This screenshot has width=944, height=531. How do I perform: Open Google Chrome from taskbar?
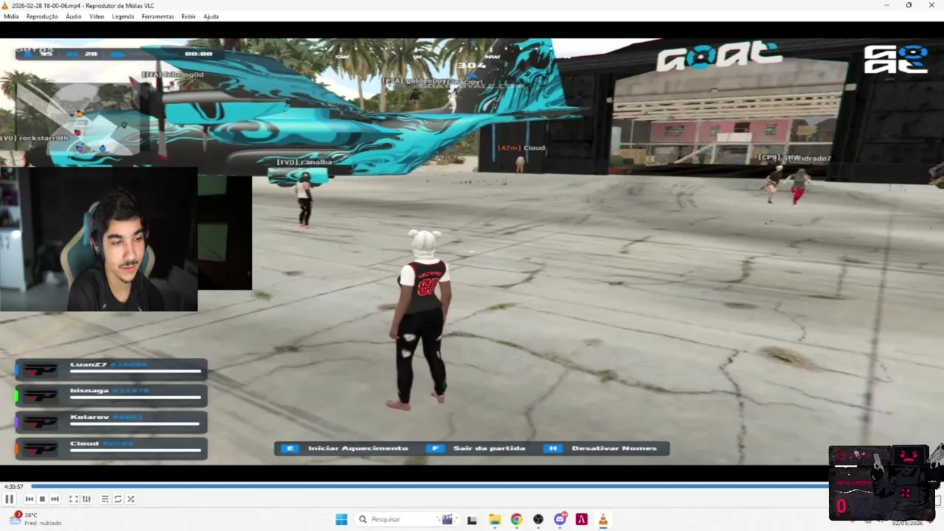(x=516, y=519)
